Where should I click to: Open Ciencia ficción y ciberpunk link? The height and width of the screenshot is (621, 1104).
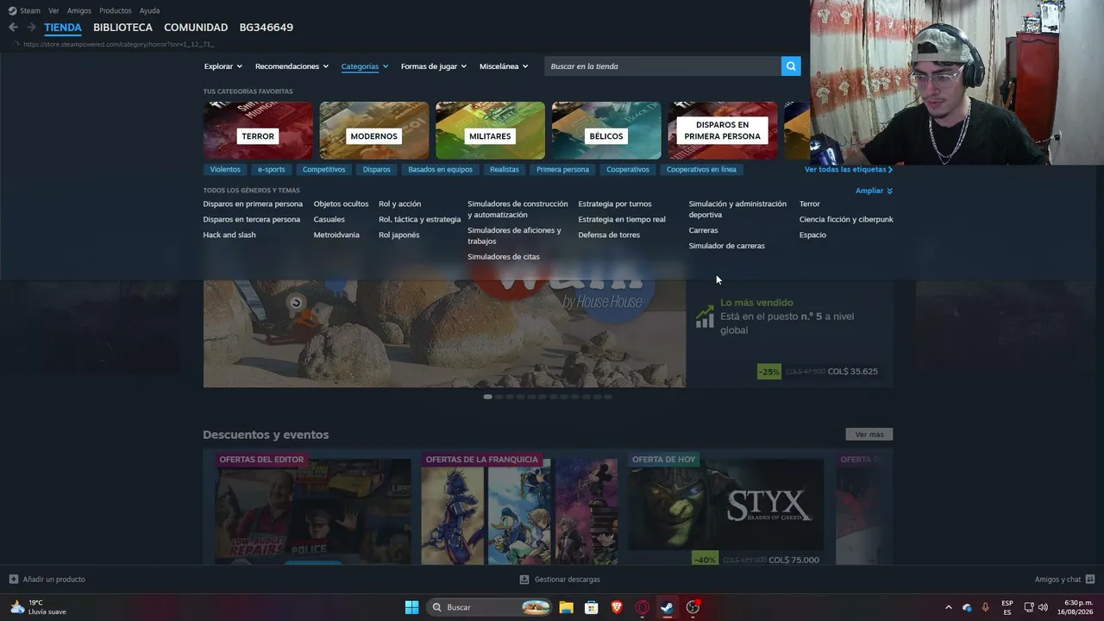(846, 219)
